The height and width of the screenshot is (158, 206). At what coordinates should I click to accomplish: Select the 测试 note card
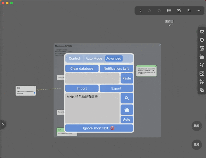[26, 91]
